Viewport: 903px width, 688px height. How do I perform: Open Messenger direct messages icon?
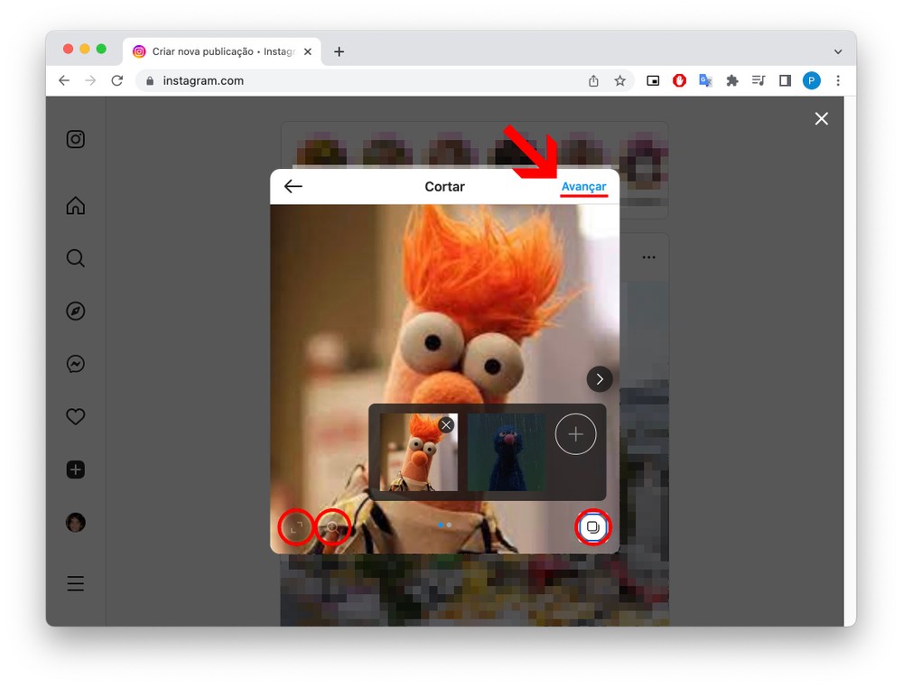76,364
